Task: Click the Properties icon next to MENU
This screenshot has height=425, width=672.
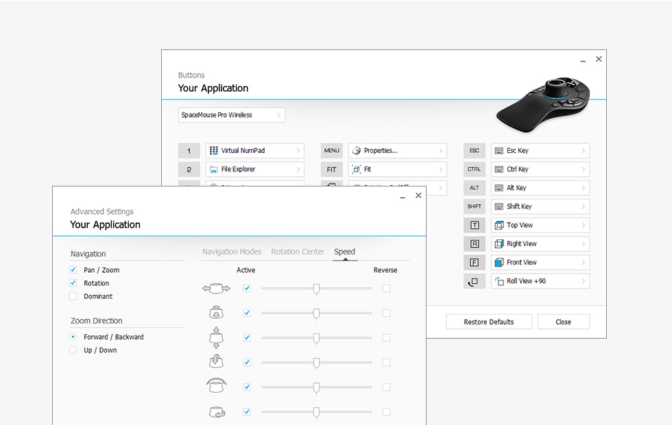Action: coord(357,151)
